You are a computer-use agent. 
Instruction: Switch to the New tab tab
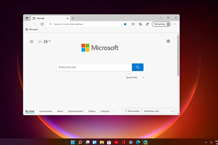point(51,18)
